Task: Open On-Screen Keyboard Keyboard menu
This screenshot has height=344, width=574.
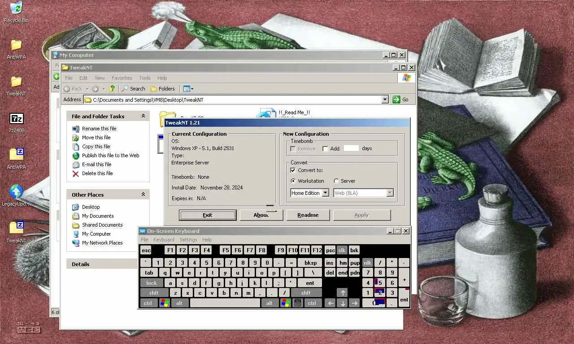Action: click(164, 240)
